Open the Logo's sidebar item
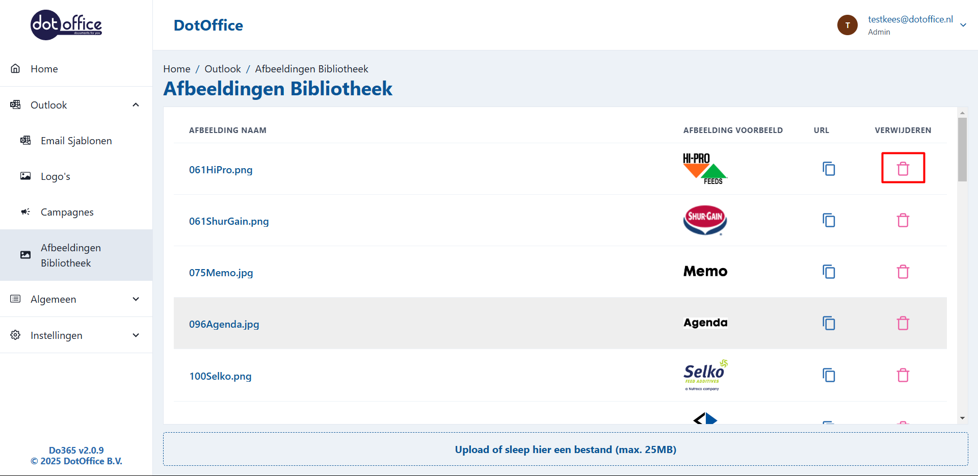Screen dimensions: 978x476 [55, 176]
